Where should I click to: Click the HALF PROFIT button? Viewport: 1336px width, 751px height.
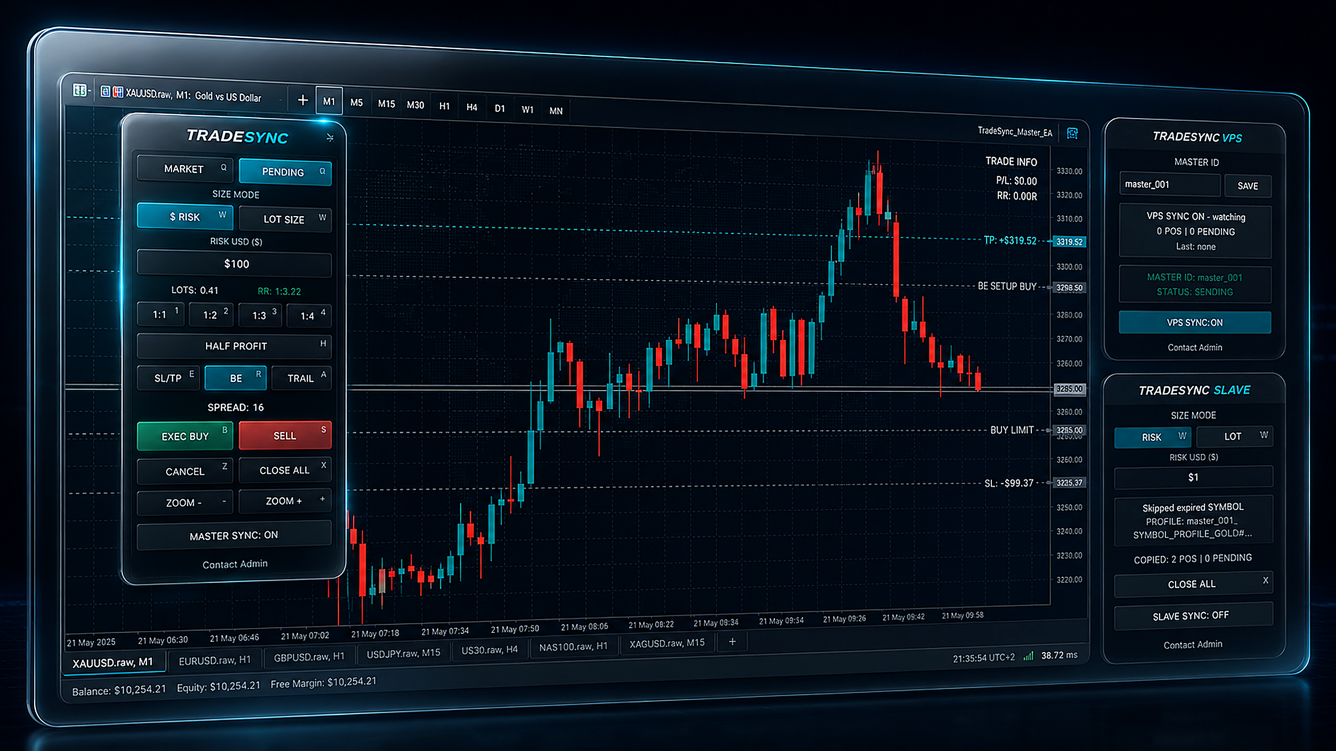[234, 346]
